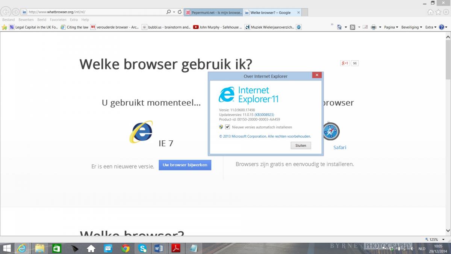Open the Pagina dropdown in command bar
The image size is (451, 254).
click(x=391, y=27)
